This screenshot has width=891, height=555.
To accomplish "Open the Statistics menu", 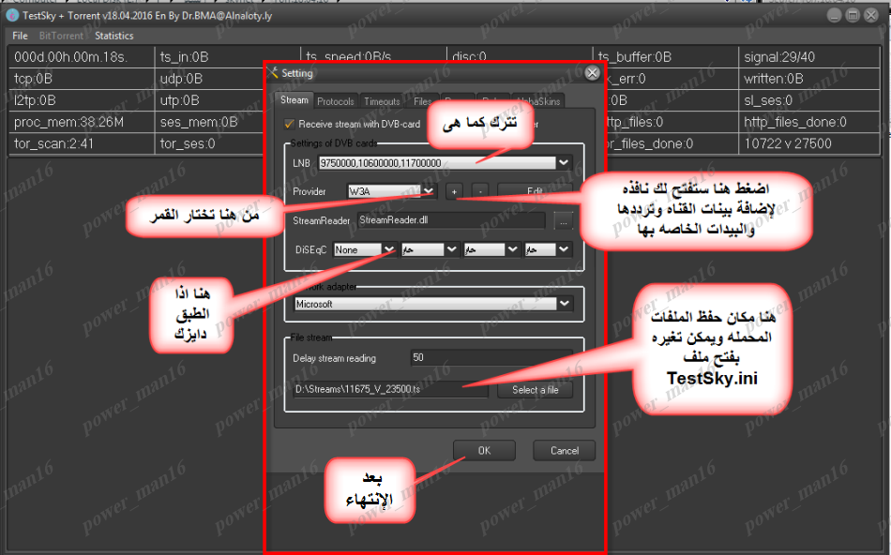I will [x=113, y=36].
